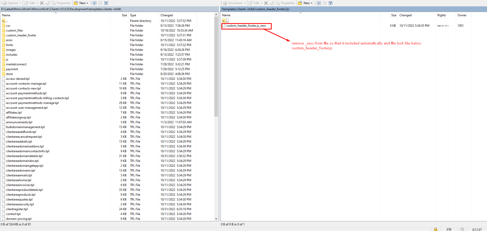Click the Properties icon in remote toolbar
The image size is (487, 231).
(x=285, y=3)
